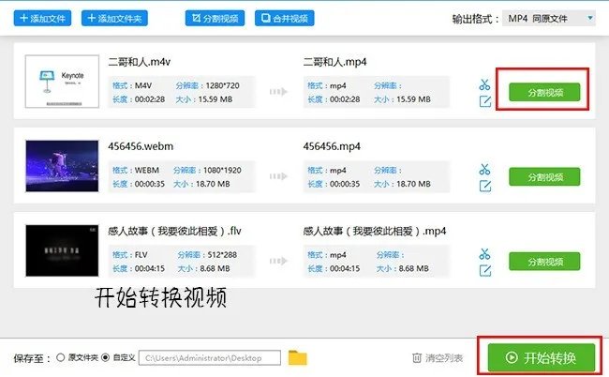Click the 清空列表 trash button
Image resolution: width=609 pixels, height=377 pixels.
(x=438, y=357)
